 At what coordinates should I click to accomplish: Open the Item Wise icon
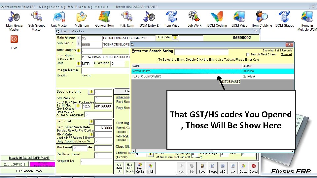pyautogui.click(x=172, y=17)
